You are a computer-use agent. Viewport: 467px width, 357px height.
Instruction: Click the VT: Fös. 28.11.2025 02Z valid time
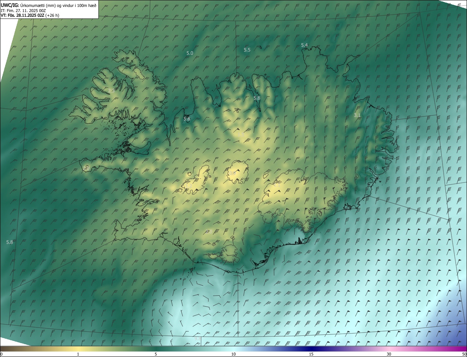click(x=30, y=16)
